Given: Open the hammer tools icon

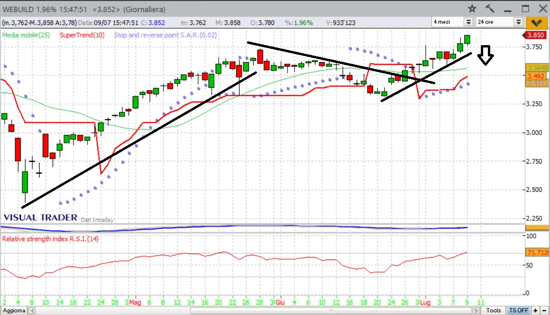Looking at the screenshot, I should pyautogui.click(x=490, y=8).
